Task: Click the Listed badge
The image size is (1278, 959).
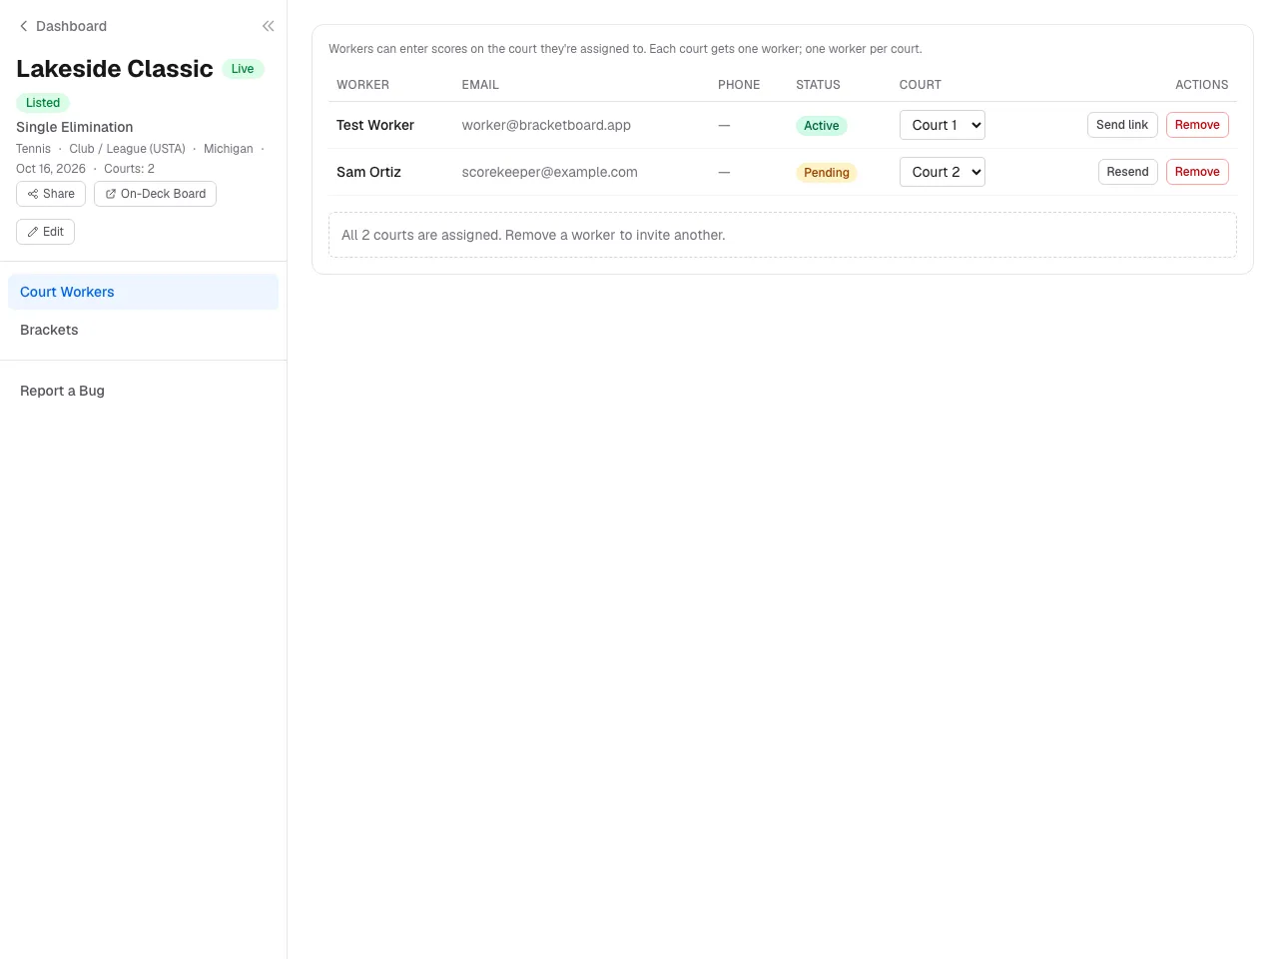Action: 43,103
